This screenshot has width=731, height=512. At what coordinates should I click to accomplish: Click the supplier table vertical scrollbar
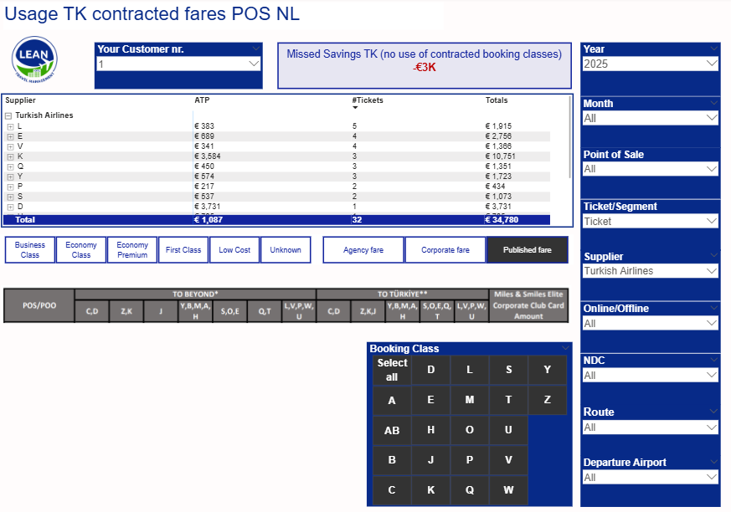coord(569,137)
